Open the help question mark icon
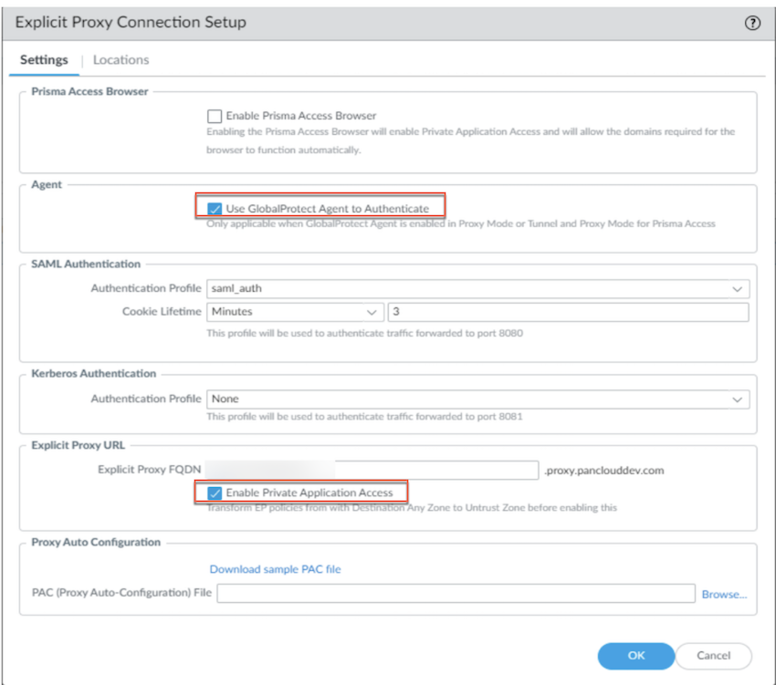 pyautogui.click(x=752, y=24)
